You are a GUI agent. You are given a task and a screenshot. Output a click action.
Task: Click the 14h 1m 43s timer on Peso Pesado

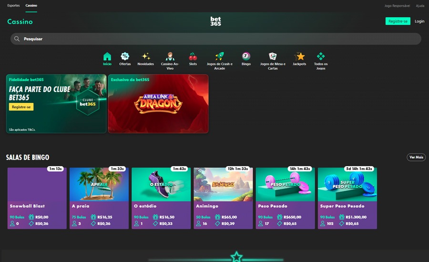click(x=300, y=169)
